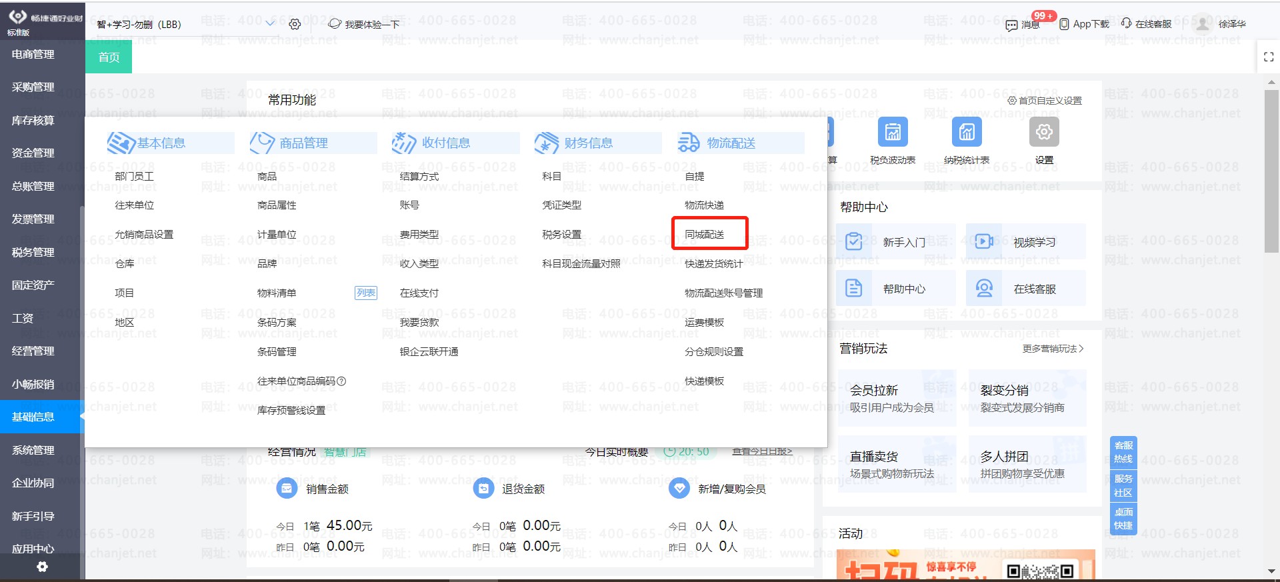Expand the account set dropdown arrow
Viewport: 1280px width, 582px height.
point(270,24)
